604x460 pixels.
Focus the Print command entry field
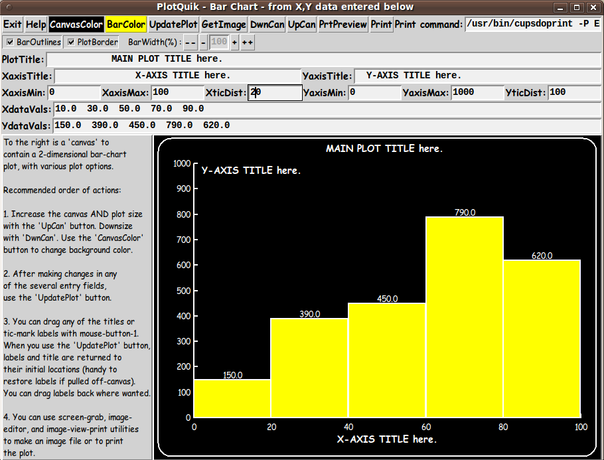[533, 24]
